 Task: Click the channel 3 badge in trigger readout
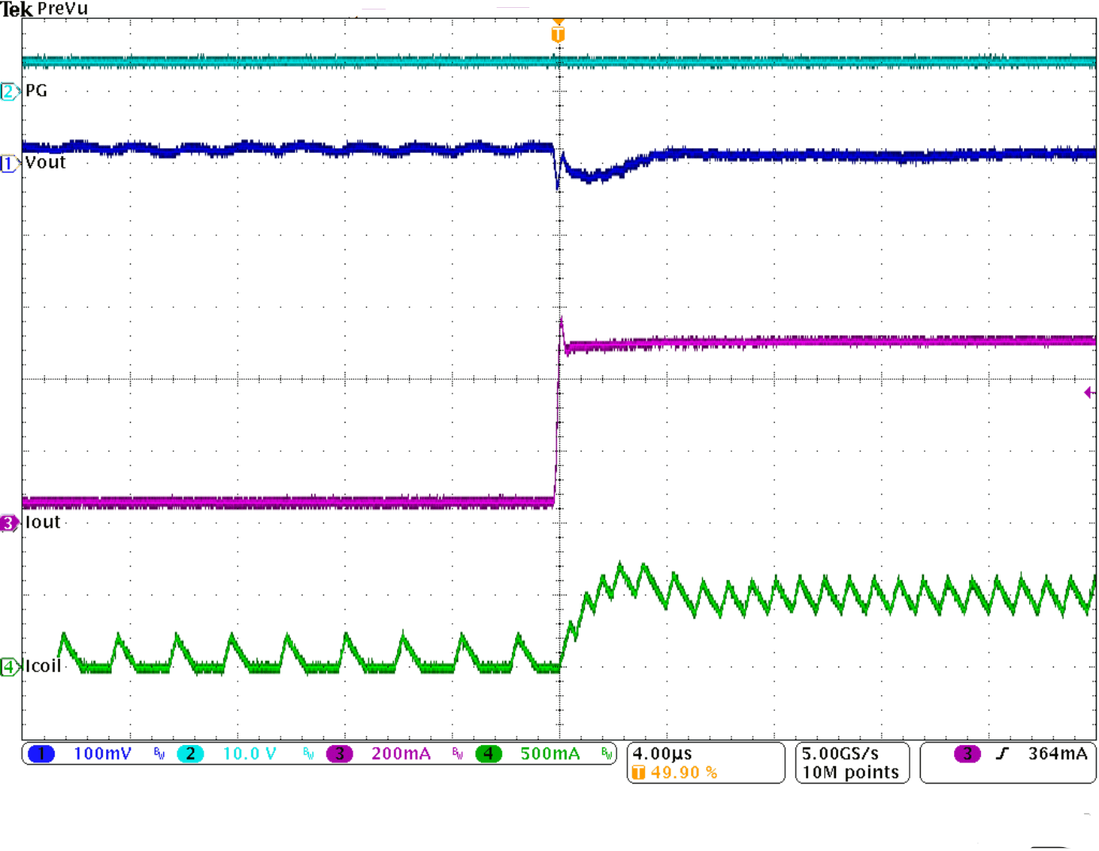pos(966,755)
